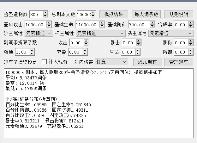Click the 平均: 8.03479词条 result line
Image resolution: width=197 pixels, height=143 pixels.
(26, 78)
